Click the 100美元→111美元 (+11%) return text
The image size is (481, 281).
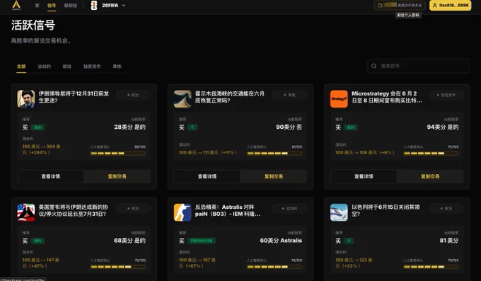point(208,153)
